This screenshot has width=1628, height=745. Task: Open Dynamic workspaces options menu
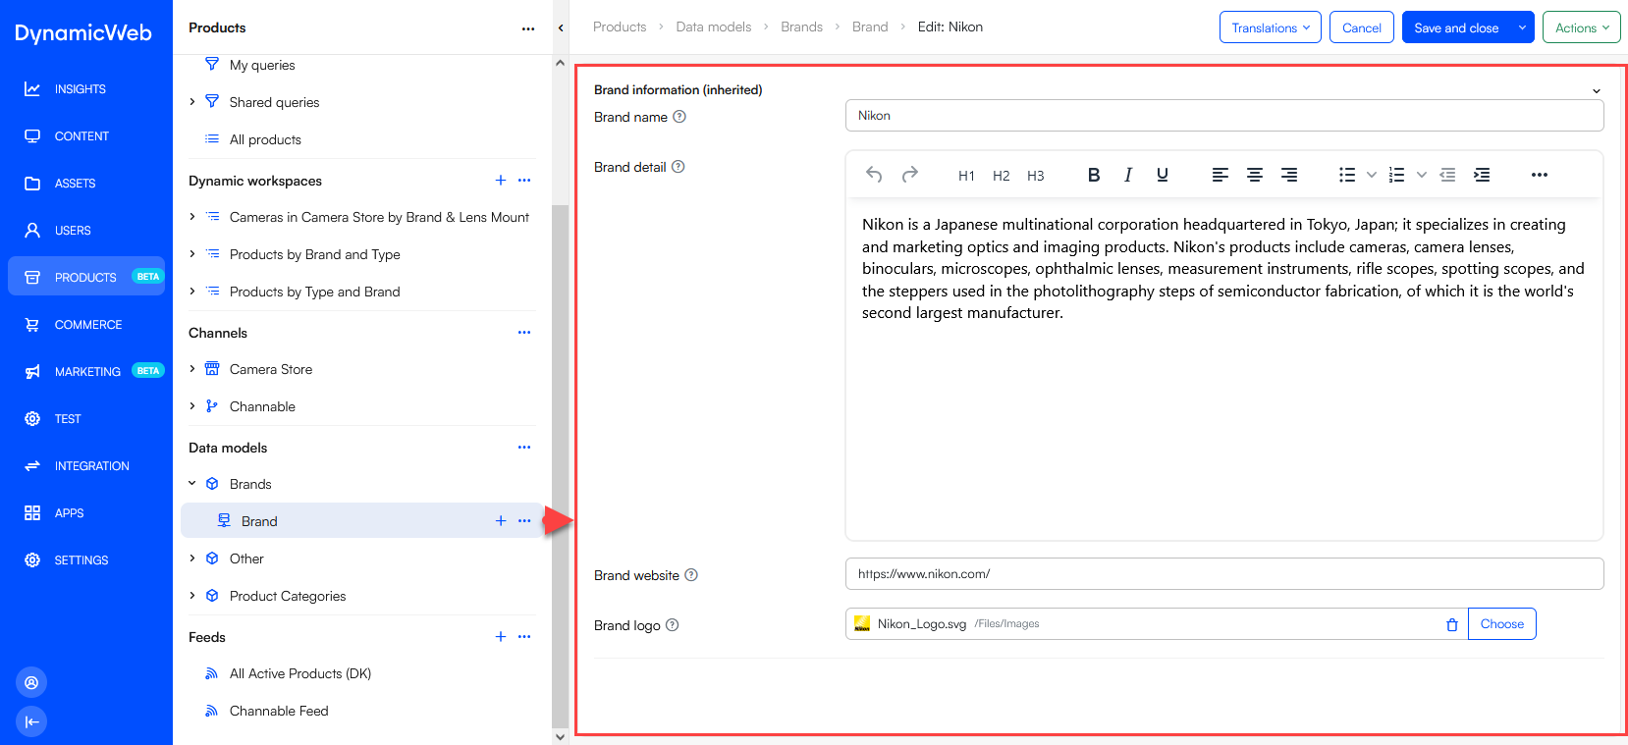(x=524, y=181)
